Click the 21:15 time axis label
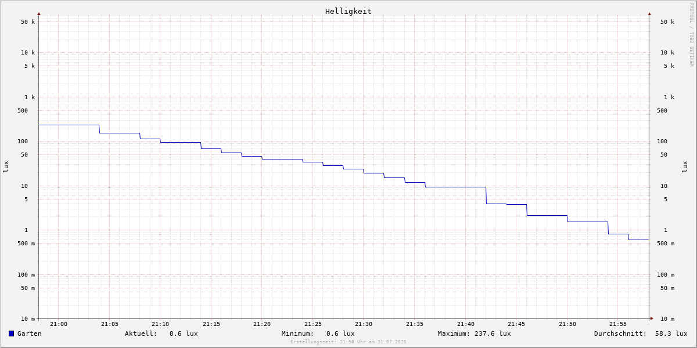Viewport: 697px width, 348px height. pyautogui.click(x=211, y=324)
